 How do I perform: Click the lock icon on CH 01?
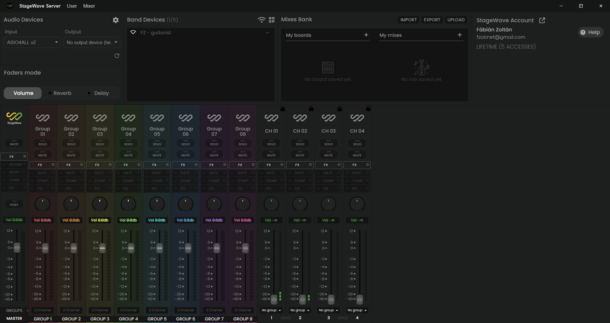pyautogui.click(x=282, y=109)
